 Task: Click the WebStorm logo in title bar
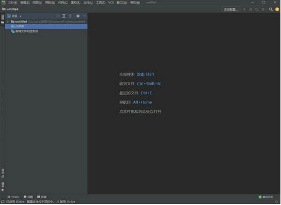click(x=3, y=2)
